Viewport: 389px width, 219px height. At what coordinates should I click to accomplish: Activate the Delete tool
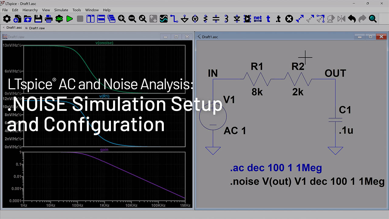tap(289, 19)
